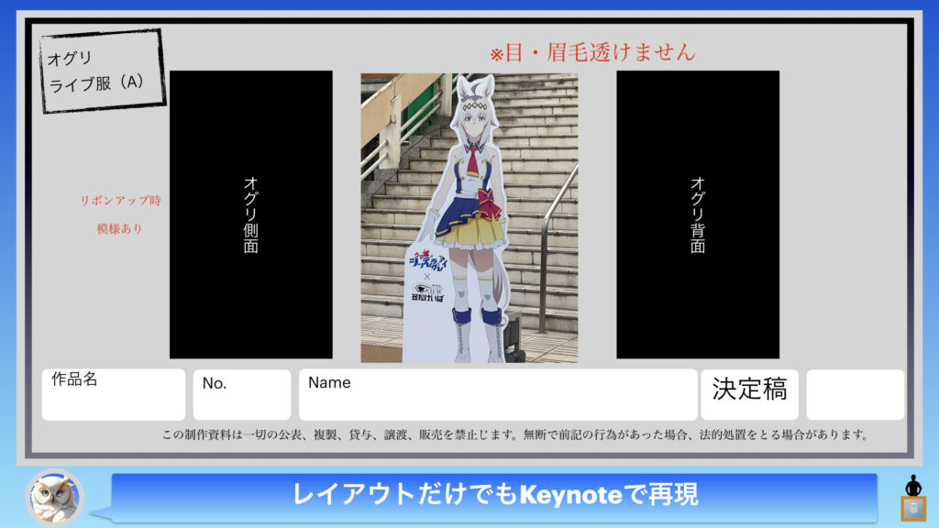Click the person figure icon at bottom right
This screenshot has width=939, height=528.
[x=913, y=498]
